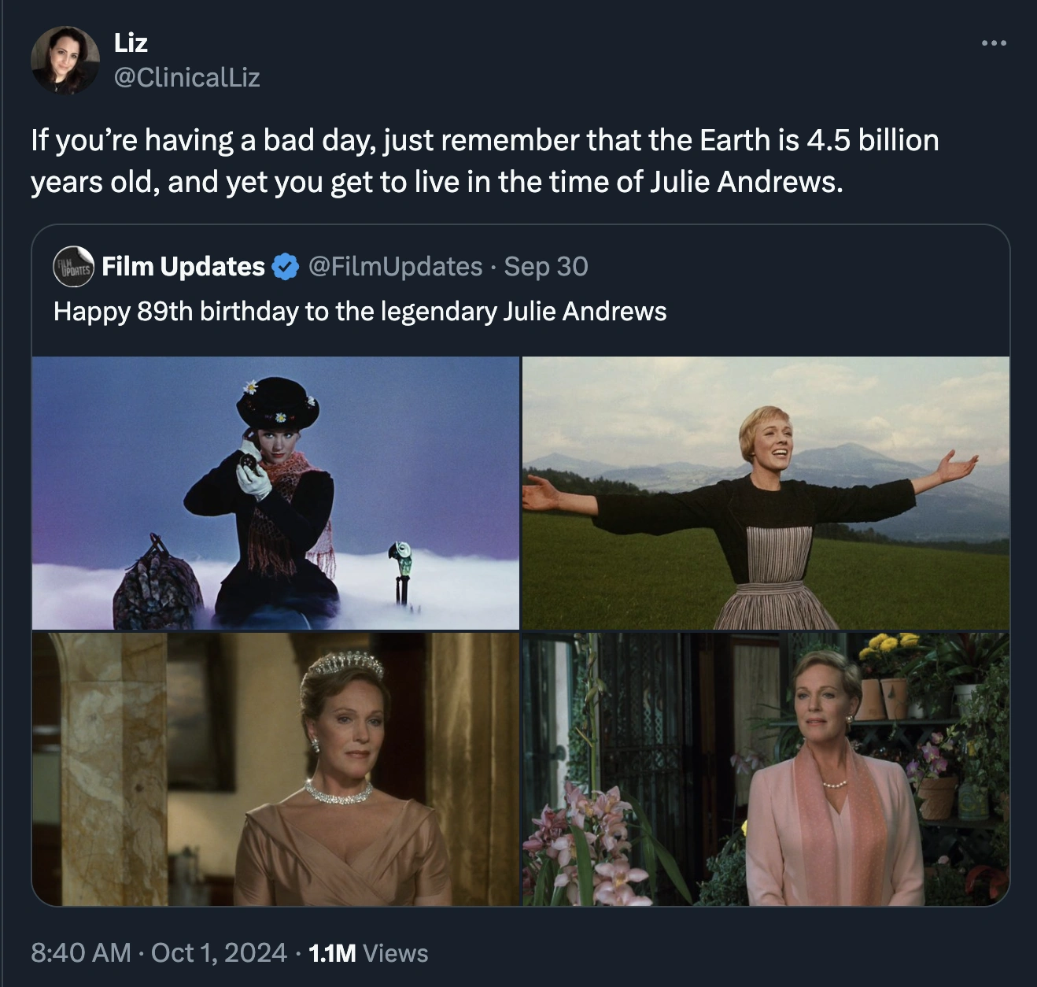Open the tiara queen portrait photo

pyautogui.click(x=275, y=769)
